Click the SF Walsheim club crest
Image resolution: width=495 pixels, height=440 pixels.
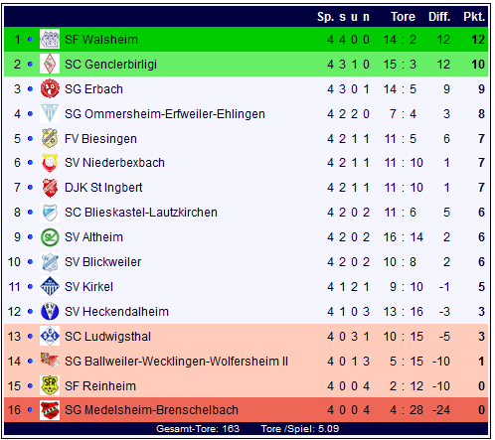pos(50,39)
